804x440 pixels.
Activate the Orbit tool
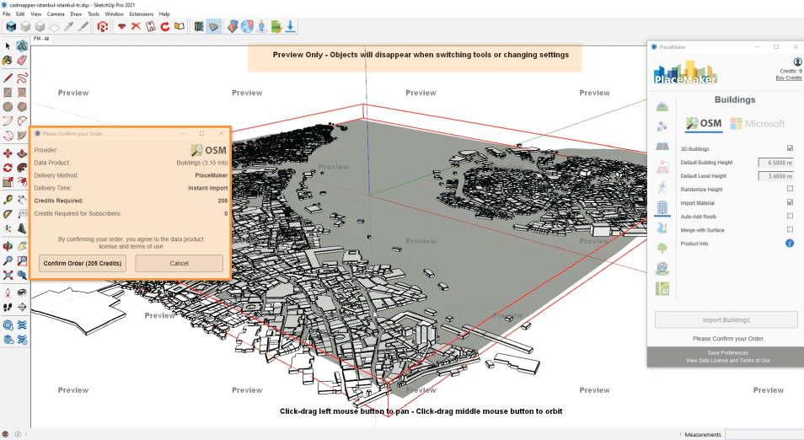click(x=8, y=247)
